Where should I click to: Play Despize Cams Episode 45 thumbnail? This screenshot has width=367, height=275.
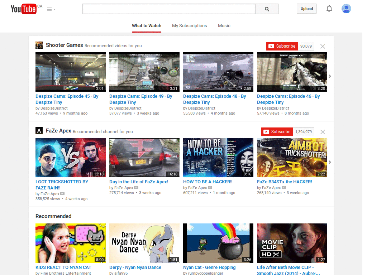pos(71,72)
